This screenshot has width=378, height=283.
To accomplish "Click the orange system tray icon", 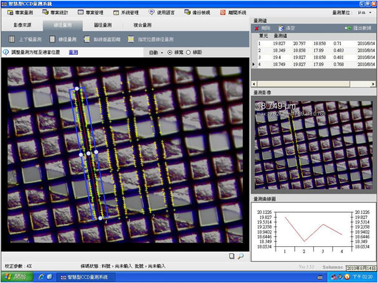I will [347, 277].
